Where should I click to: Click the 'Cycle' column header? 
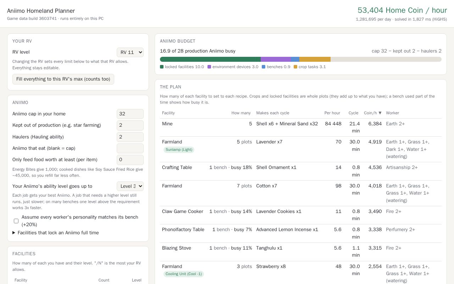pos(354,113)
